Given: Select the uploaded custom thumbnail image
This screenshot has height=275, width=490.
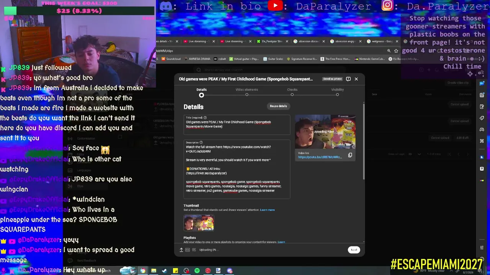Looking at the screenshot, I should click(x=199, y=223).
